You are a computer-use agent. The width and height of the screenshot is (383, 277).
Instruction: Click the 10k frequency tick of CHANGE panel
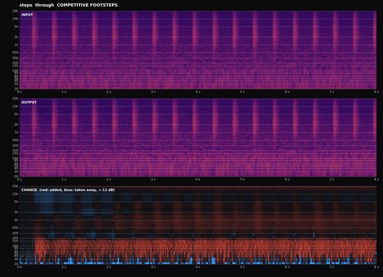16,194
